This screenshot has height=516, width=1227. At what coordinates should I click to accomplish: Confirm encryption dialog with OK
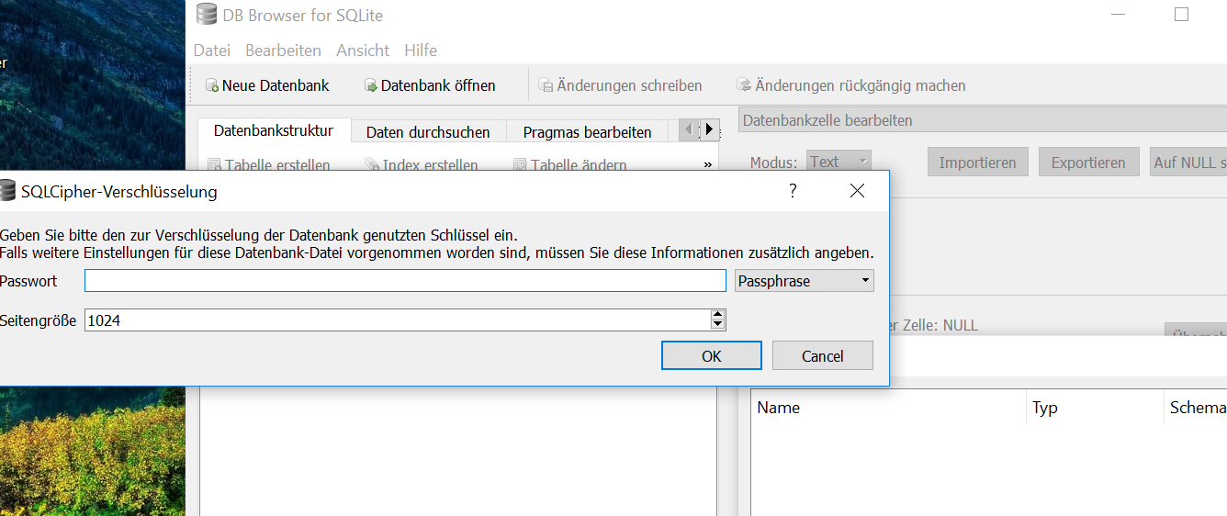pos(712,356)
